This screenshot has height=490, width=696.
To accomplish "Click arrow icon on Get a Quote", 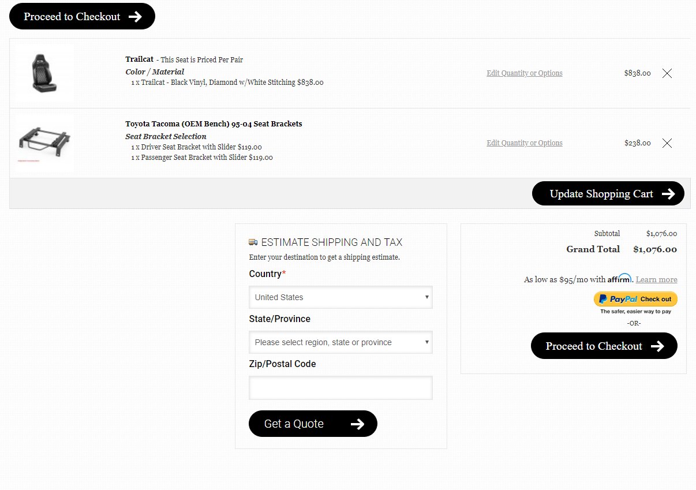I will [x=358, y=424].
